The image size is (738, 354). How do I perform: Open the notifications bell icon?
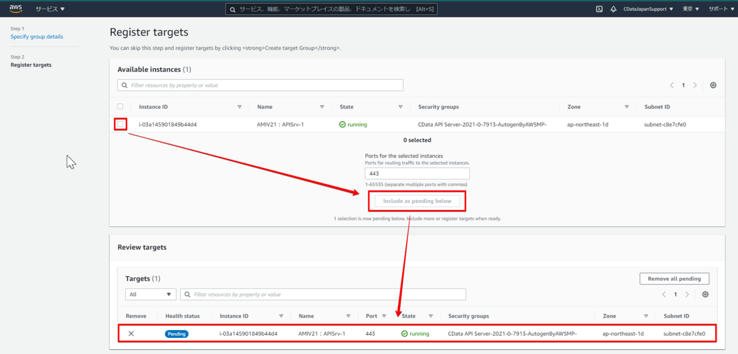[613, 9]
